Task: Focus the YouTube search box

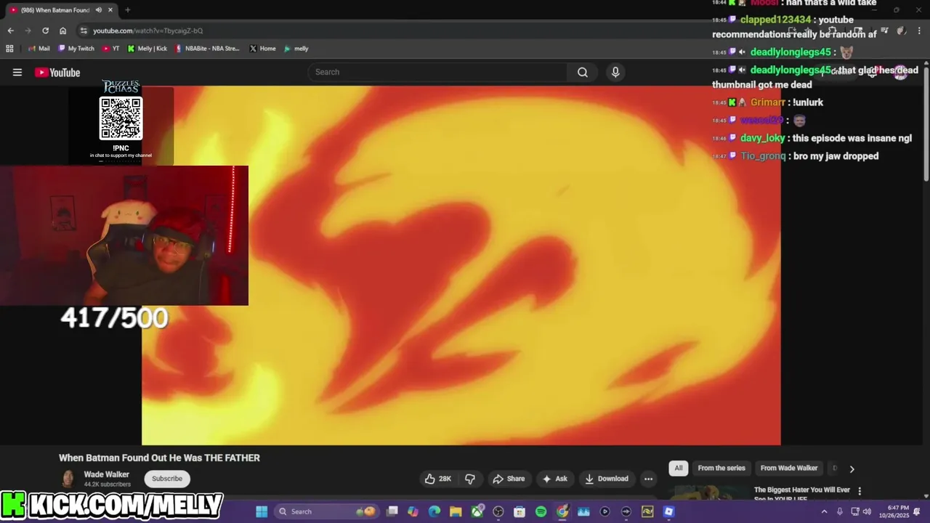Action: coord(437,72)
